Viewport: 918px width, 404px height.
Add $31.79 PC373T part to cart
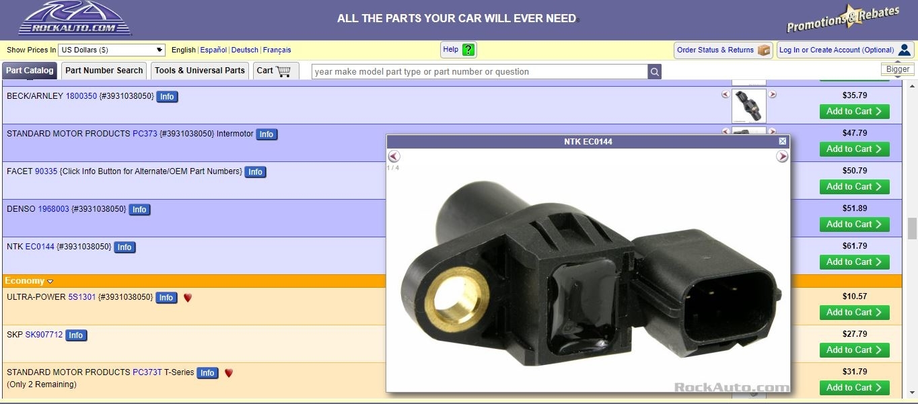click(x=855, y=388)
